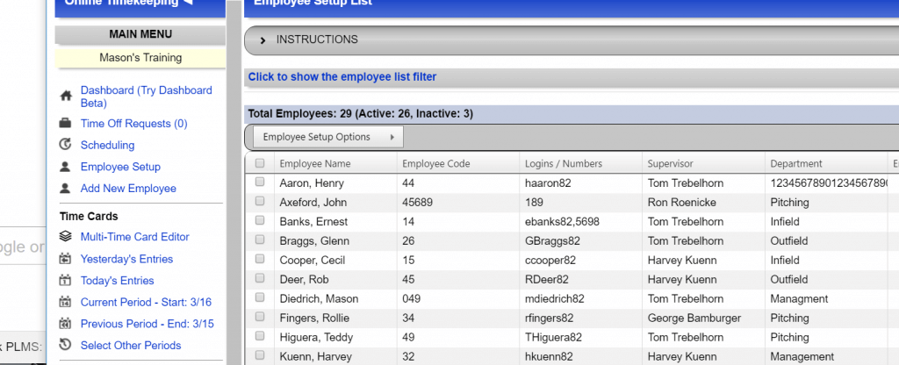The height and width of the screenshot is (365, 899).
Task: Check the box for Braggs, Glenn
Action: pos(260,240)
